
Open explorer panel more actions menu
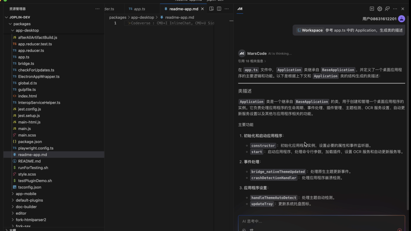pos(97,9)
